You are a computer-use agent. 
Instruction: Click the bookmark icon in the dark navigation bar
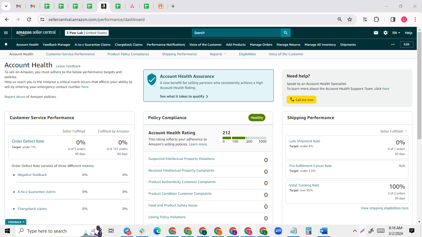click(x=6, y=44)
